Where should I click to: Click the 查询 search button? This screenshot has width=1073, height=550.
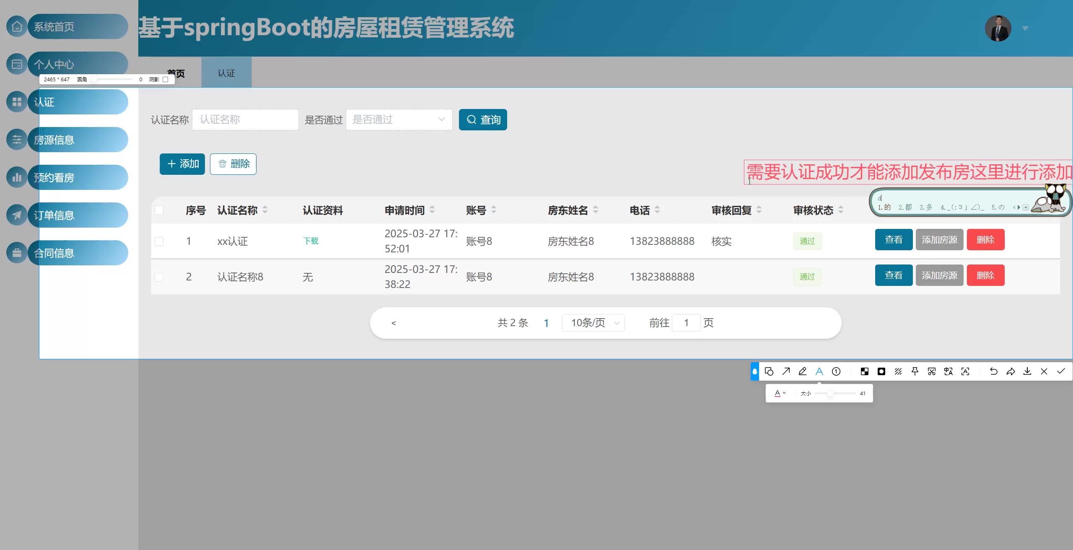483,120
